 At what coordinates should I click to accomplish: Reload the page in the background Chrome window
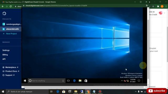click(x=10, y=6)
